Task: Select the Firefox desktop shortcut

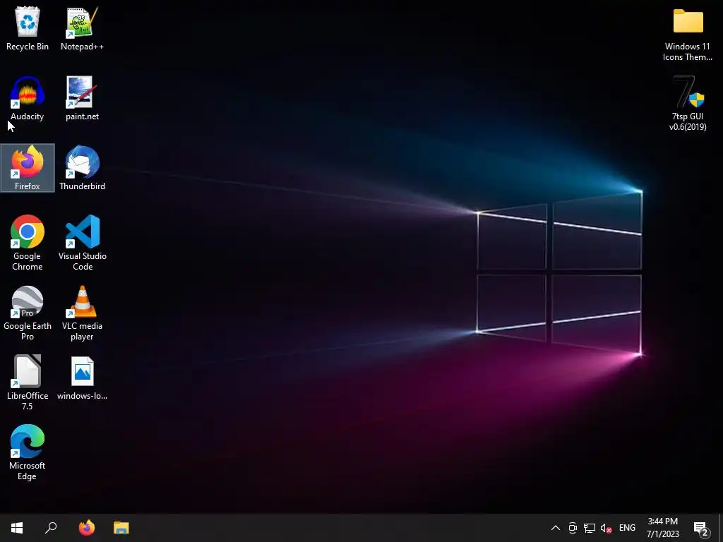Action: coord(28,168)
